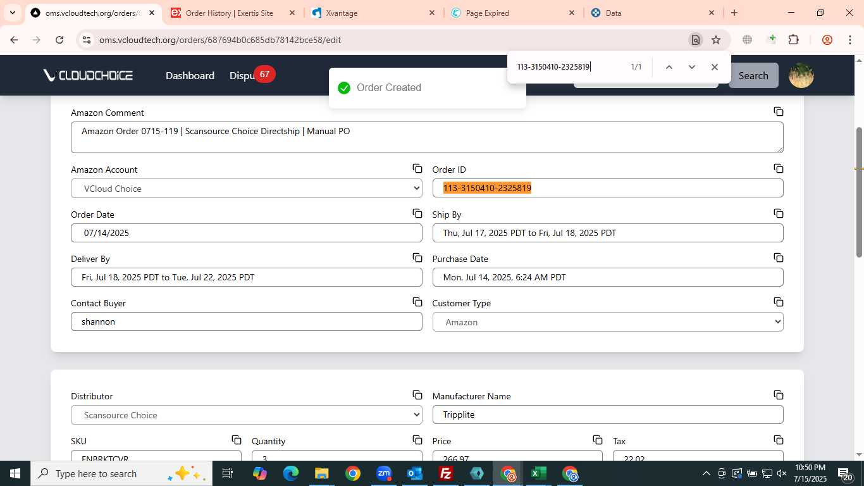Click the Amazon Comment text area
This screenshot has height=486, width=864.
[x=427, y=137]
